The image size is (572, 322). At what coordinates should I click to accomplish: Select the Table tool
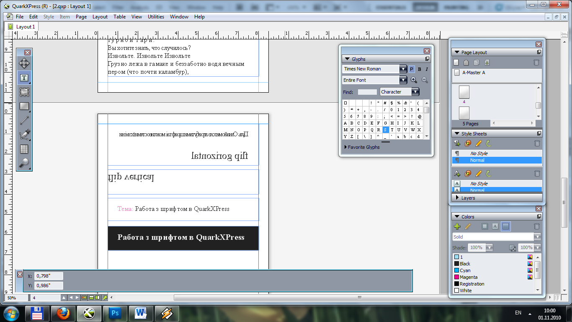[x=24, y=149]
